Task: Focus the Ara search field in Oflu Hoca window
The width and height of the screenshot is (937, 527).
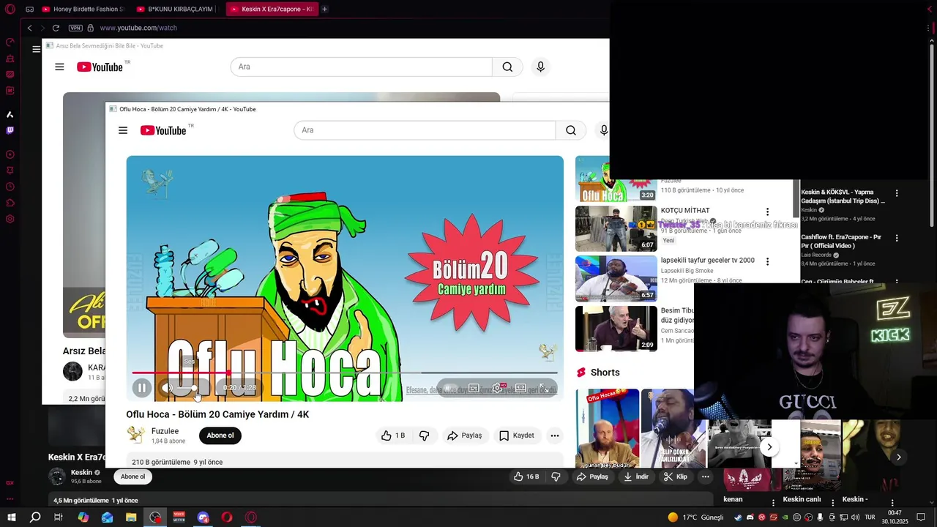Action: pyautogui.click(x=425, y=130)
